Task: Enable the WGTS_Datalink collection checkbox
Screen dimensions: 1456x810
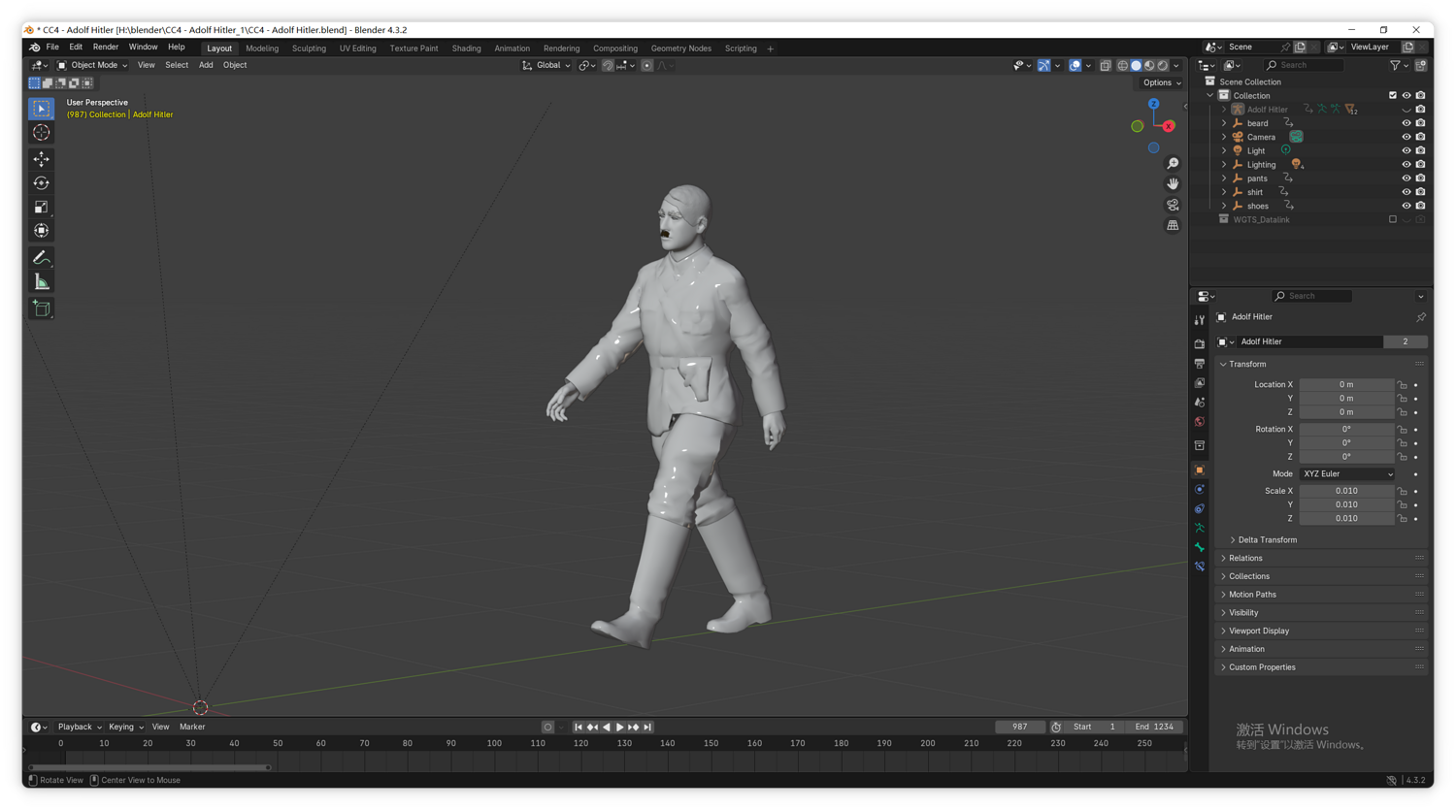Action: pyautogui.click(x=1393, y=220)
